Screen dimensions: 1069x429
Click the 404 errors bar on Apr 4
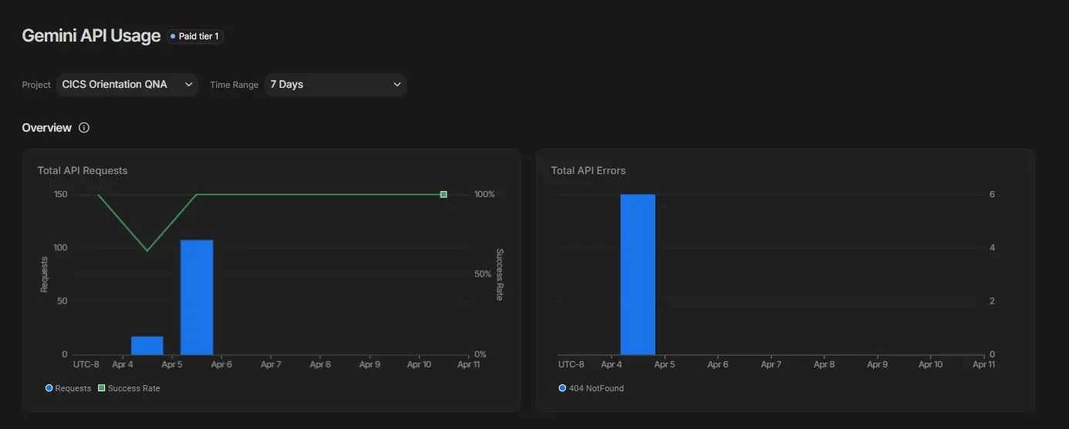tap(638, 274)
